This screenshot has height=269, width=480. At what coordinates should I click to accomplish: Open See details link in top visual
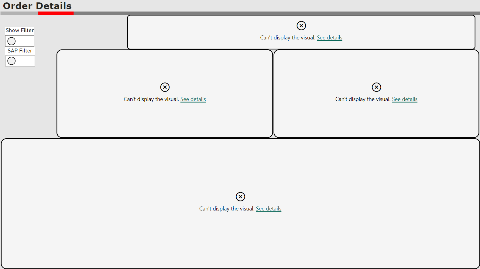(330, 38)
